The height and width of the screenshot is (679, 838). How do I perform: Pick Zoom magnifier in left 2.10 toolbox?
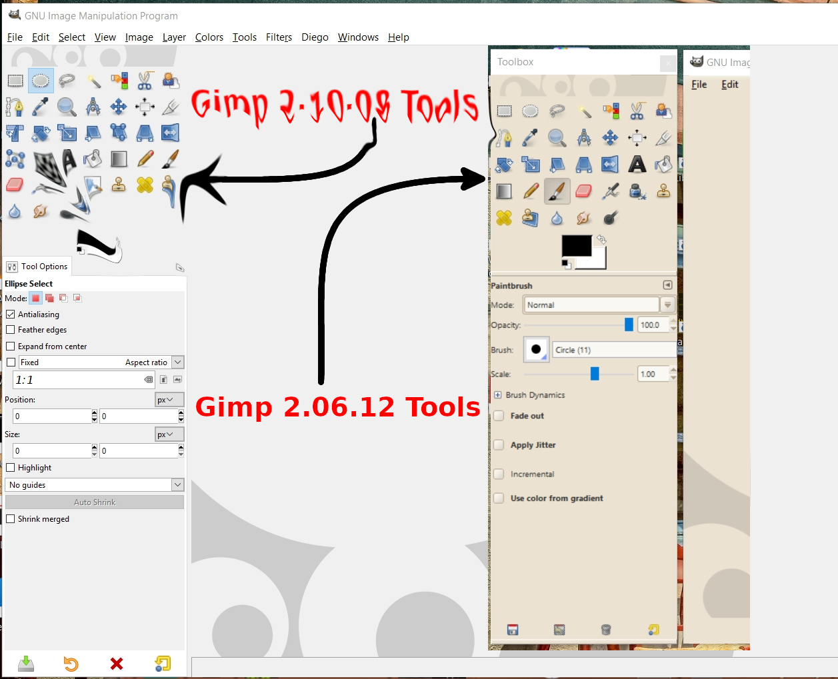tap(67, 107)
